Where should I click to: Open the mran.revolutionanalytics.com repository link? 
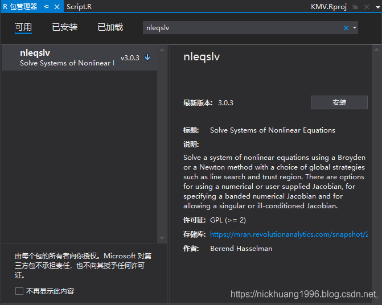pos(289,234)
